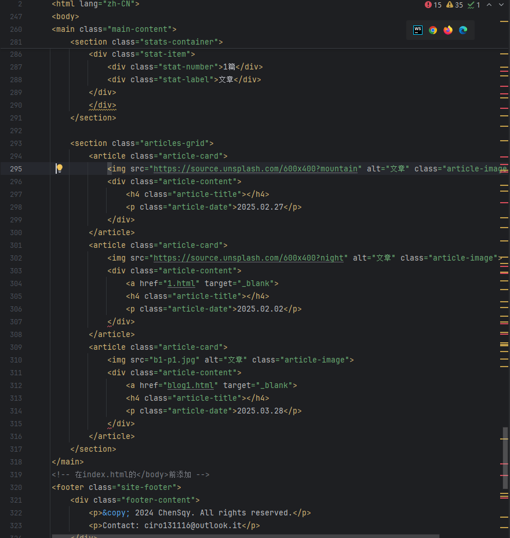The image size is (510, 538).
Task: Click the sticky html lang line
Action: [x=95, y=3]
